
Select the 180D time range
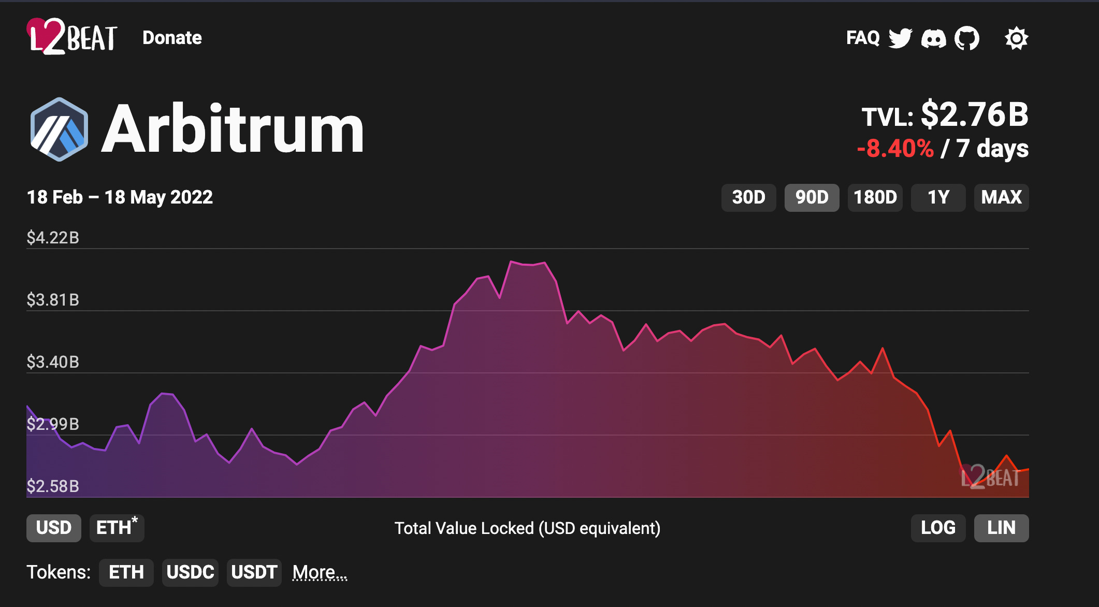(x=875, y=197)
